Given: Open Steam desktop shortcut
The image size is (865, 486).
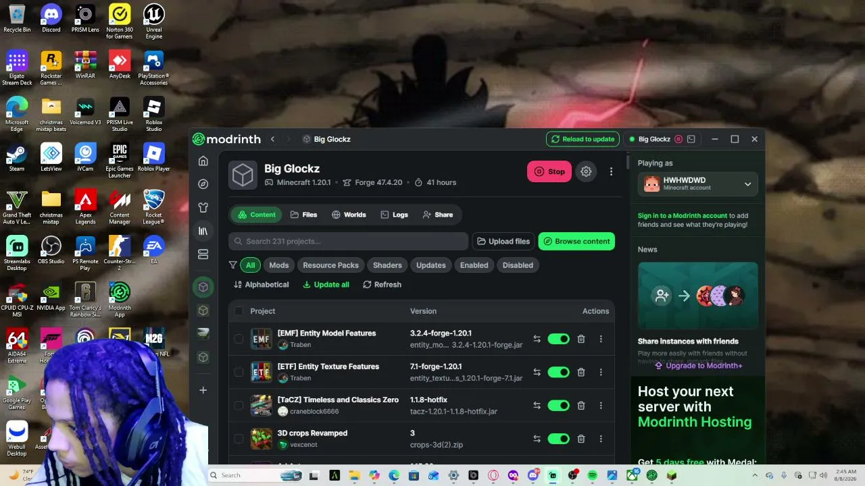Looking at the screenshot, I should [17, 159].
